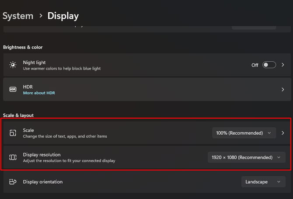This screenshot has height=199, width=293.
Task: Open HDR settings via right chevron
Action: tap(283, 90)
